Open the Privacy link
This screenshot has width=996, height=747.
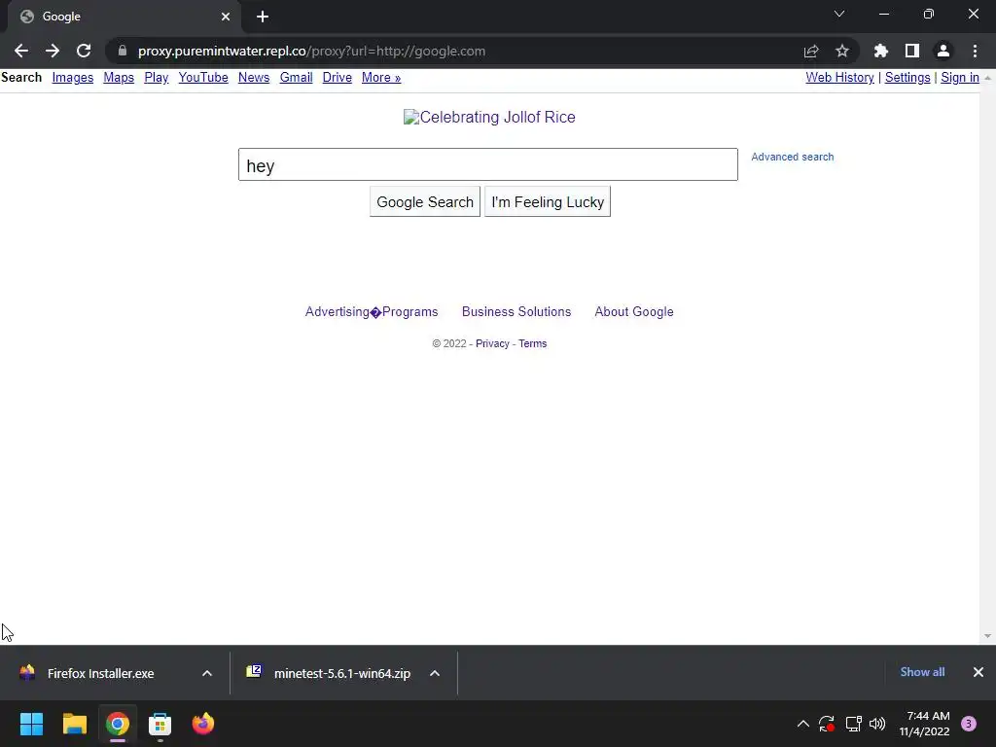492,343
